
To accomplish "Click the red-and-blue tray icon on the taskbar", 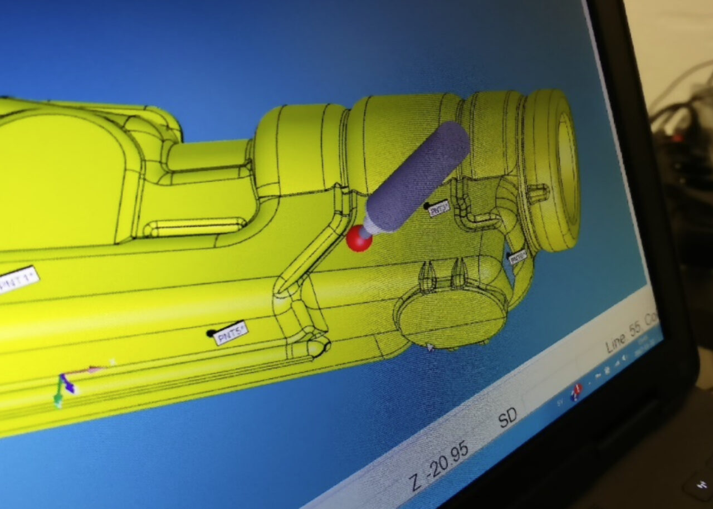I will (x=575, y=392).
